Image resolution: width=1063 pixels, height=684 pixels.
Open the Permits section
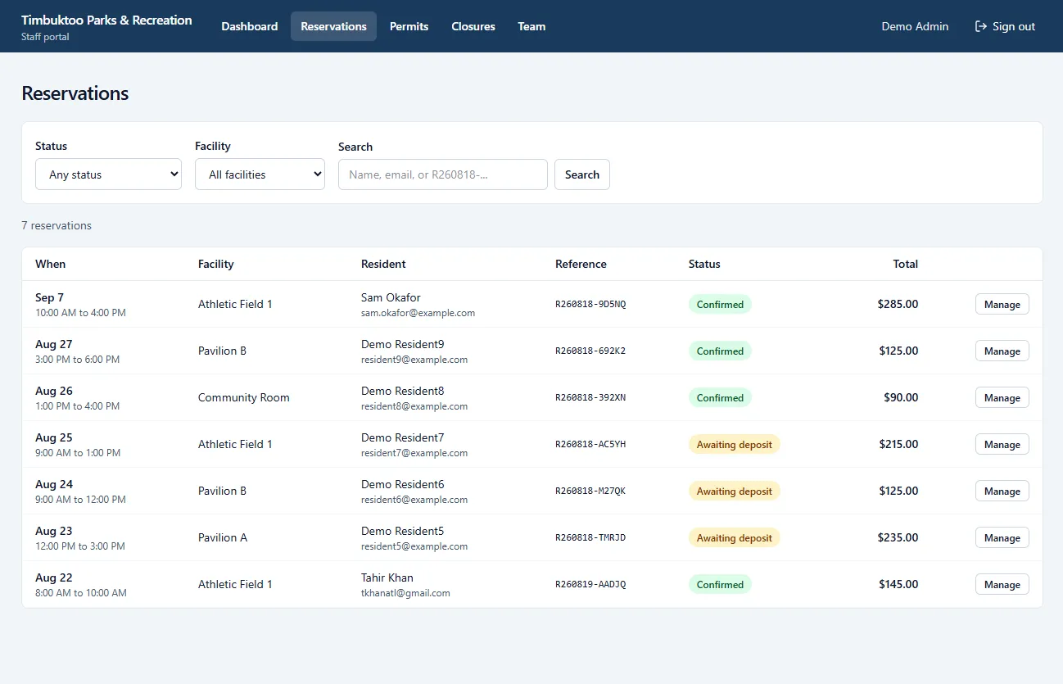[x=409, y=26]
